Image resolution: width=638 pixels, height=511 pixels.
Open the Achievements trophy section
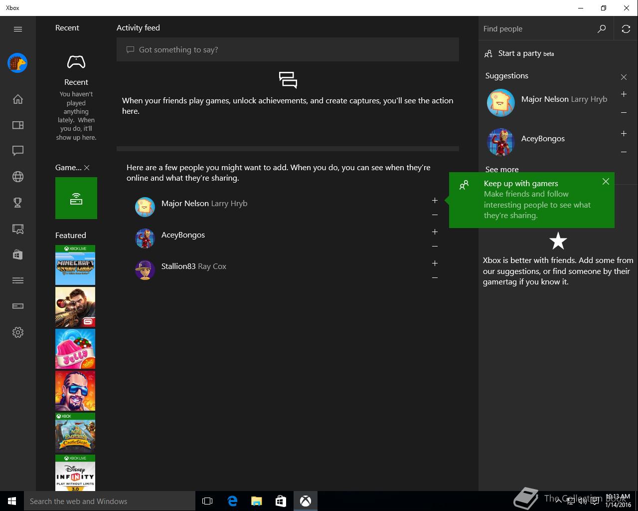[18, 203]
